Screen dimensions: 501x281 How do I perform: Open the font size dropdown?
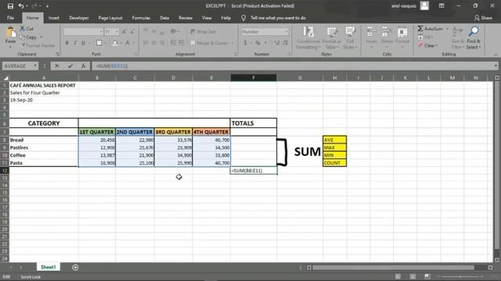pyautogui.click(x=117, y=32)
